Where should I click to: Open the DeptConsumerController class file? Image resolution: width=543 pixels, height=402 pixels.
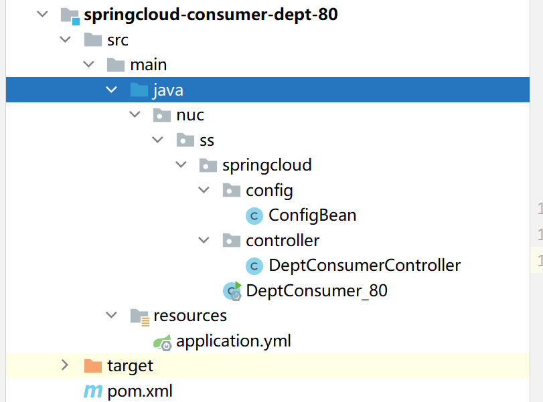(365, 266)
